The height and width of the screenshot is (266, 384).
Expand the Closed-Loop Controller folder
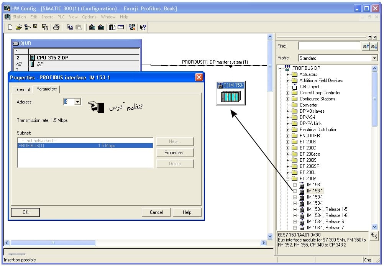coord(288,93)
